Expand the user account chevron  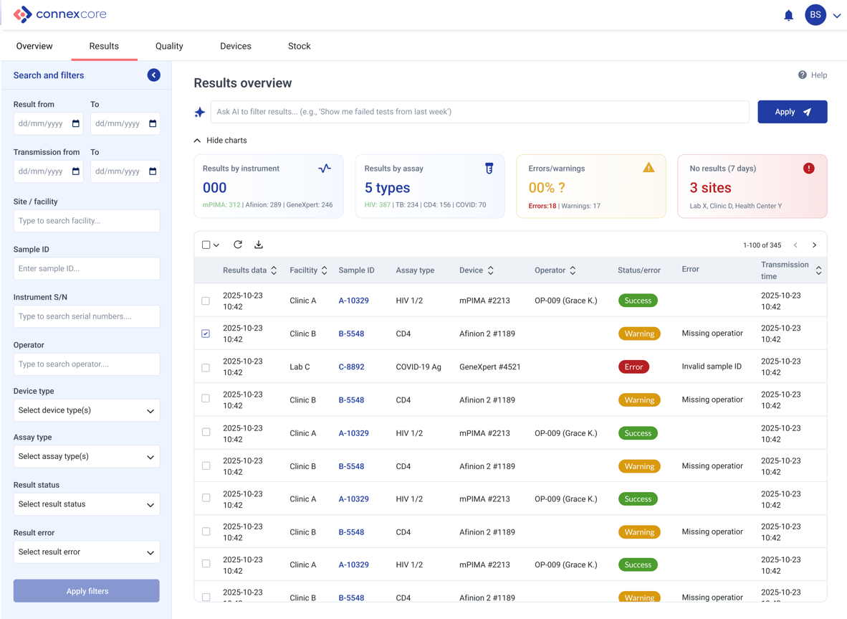pyautogui.click(x=837, y=16)
